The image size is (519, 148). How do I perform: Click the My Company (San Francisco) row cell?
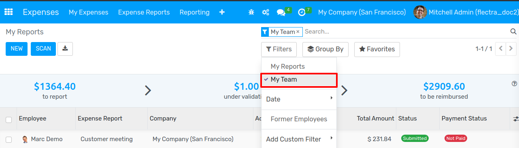[193, 139]
